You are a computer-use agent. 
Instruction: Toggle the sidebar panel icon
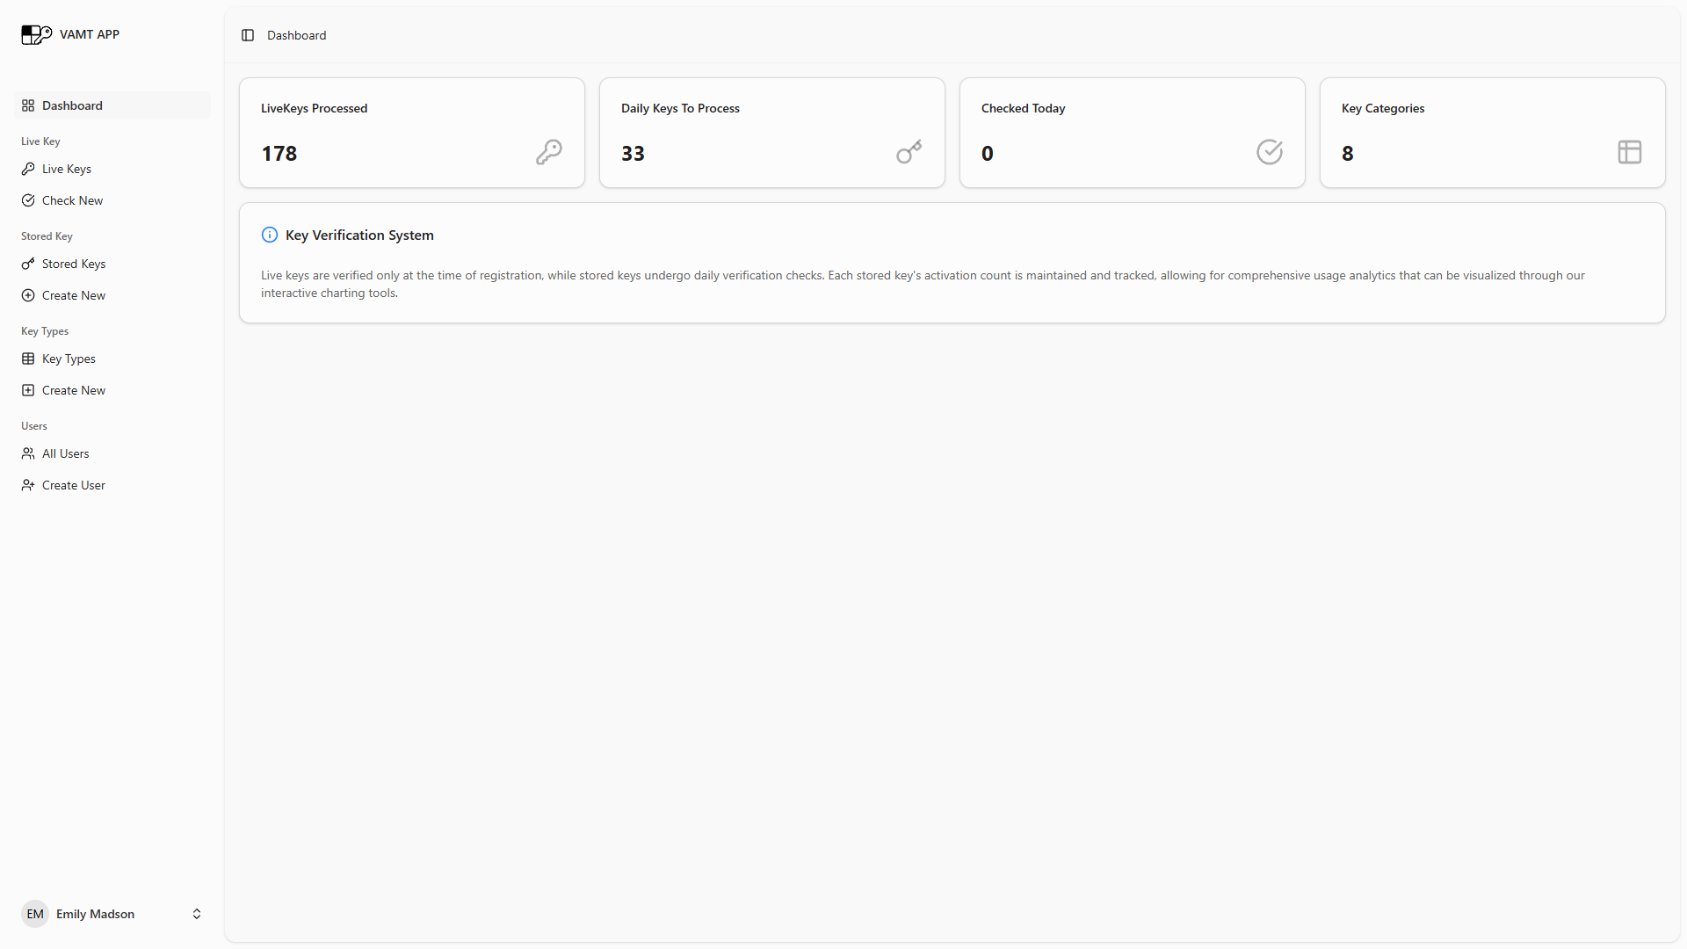point(248,35)
